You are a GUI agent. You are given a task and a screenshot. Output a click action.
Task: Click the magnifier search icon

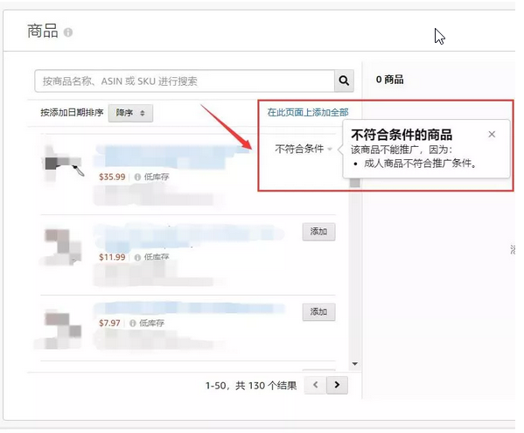pos(344,80)
